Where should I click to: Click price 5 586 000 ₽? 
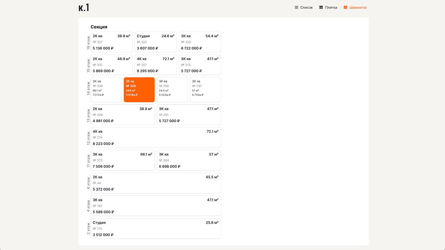point(103,212)
